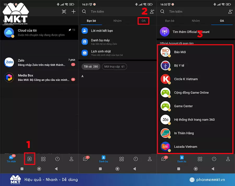
Task: Open Lời mời kết bạn
Action: pyautogui.click(x=118, y=31)
